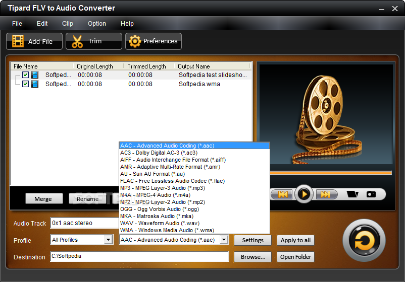This screenshot has height=282, width=405.
Task: Open the Trim scissors tool
Action: pos(94,41)
